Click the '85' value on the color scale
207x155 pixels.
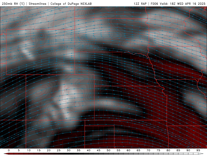tap(178, 150)
